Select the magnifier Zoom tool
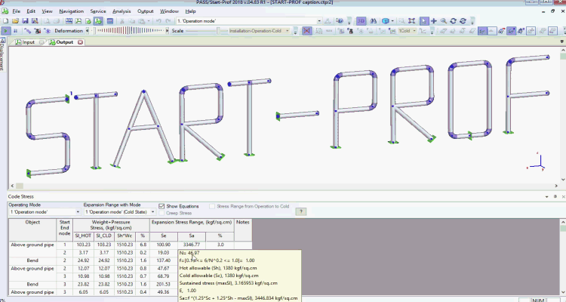Image resolution: width=566 pixels, height=302 pixels. coord(443,21)
